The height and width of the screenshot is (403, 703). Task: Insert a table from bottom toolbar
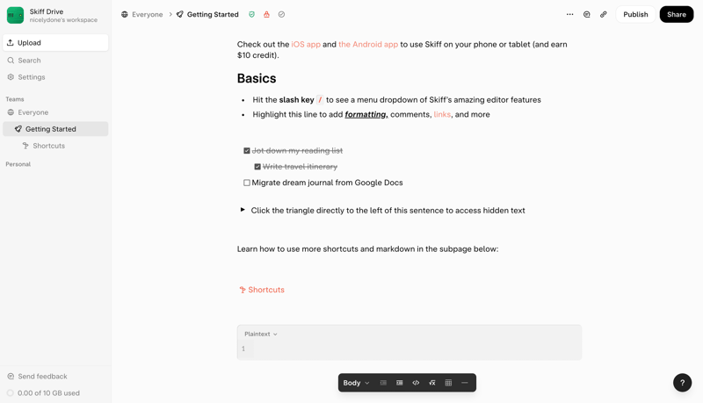[448, 383]
